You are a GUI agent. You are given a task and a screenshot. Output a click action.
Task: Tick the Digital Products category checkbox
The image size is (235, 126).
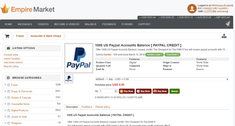[x=9, y=111]
